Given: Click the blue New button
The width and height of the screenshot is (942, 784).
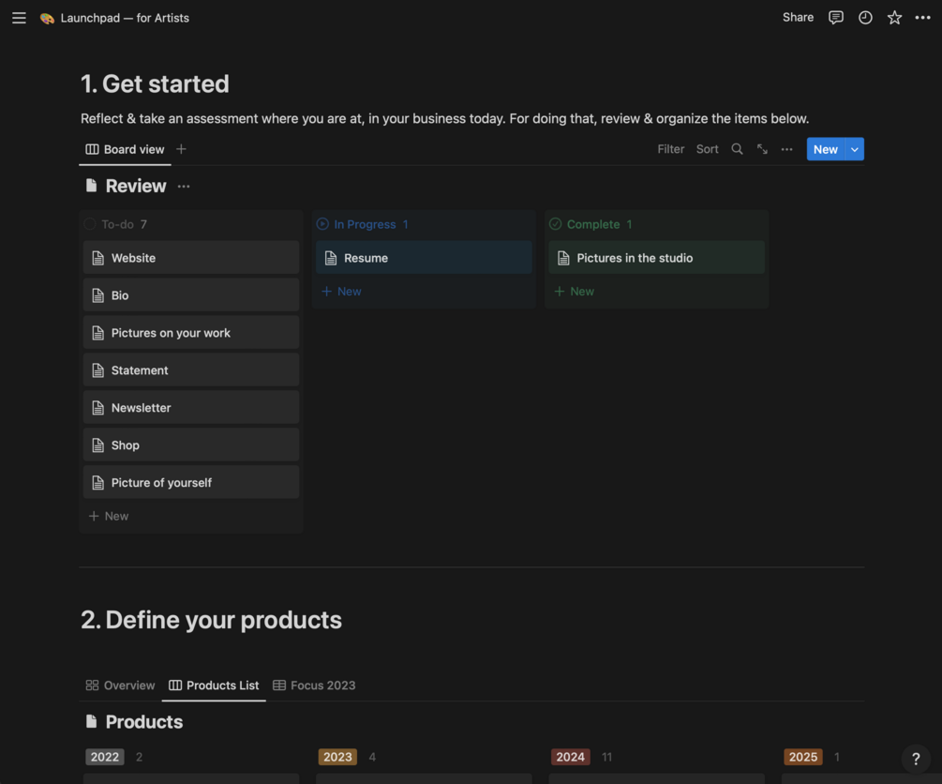Looking at the screenshot, I should tap(825, 149).
